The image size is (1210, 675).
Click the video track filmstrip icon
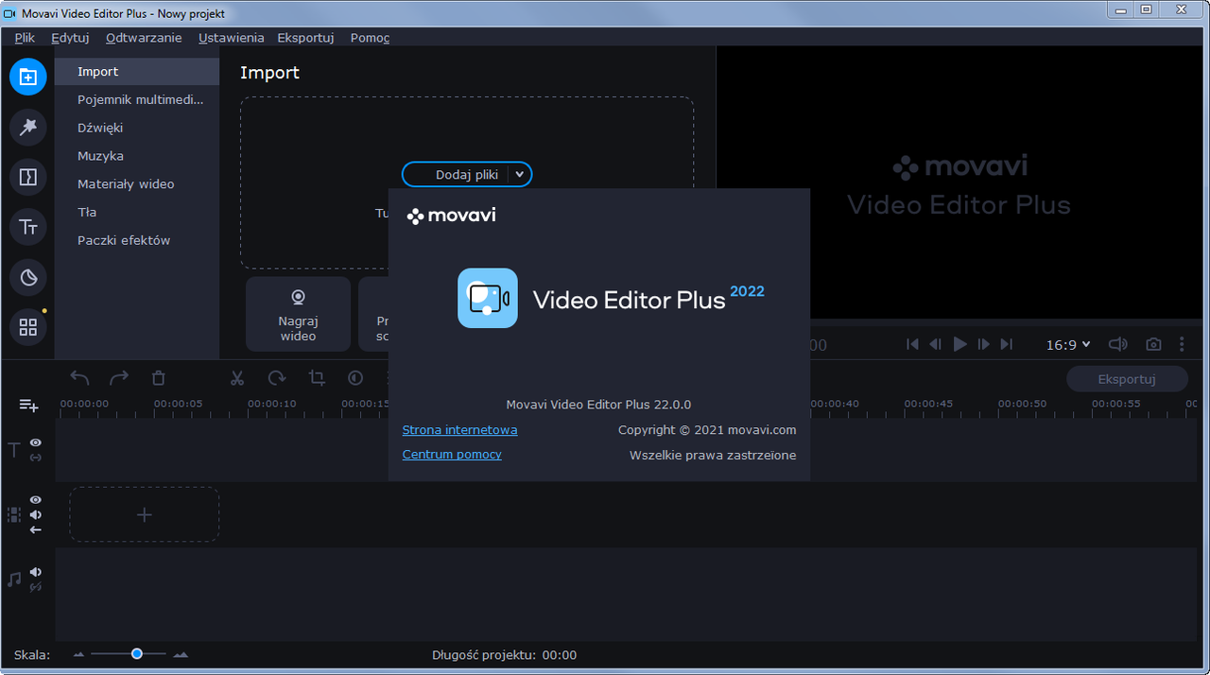click(14, 515)
